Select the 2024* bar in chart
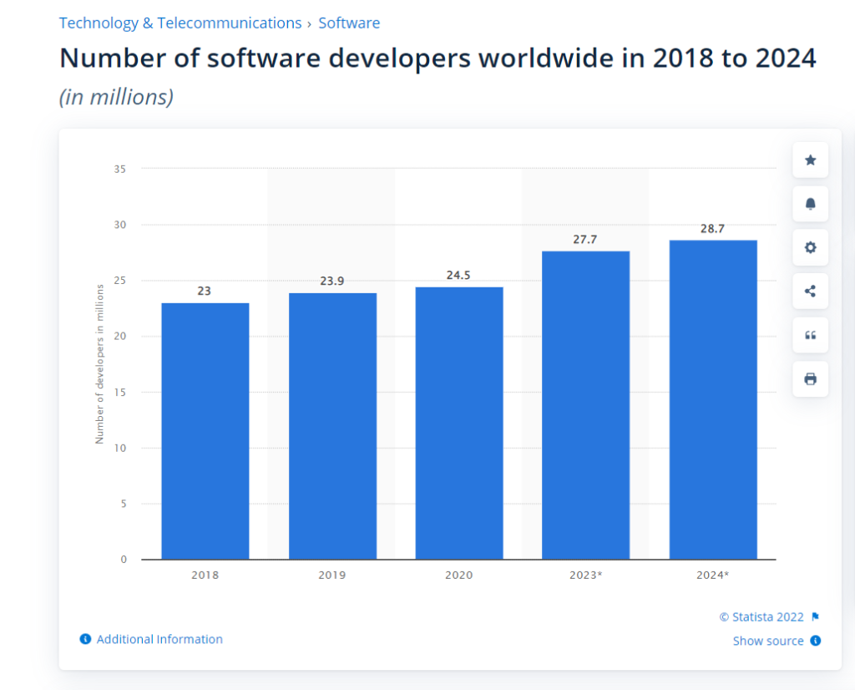Viewport: 855px width, 690px height. [713, 399]
